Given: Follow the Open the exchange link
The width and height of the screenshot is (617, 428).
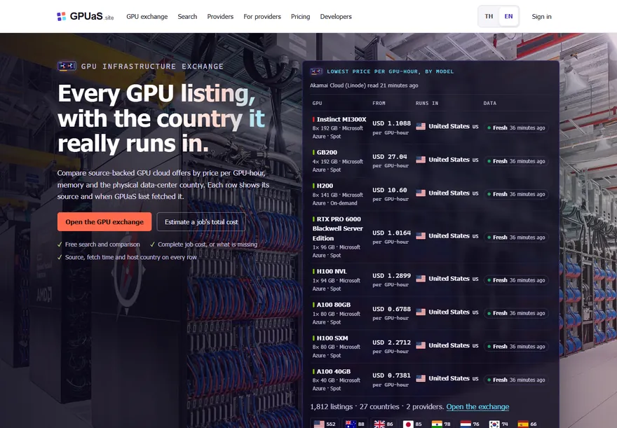Looking at the screenshot, I should (477, 407).
